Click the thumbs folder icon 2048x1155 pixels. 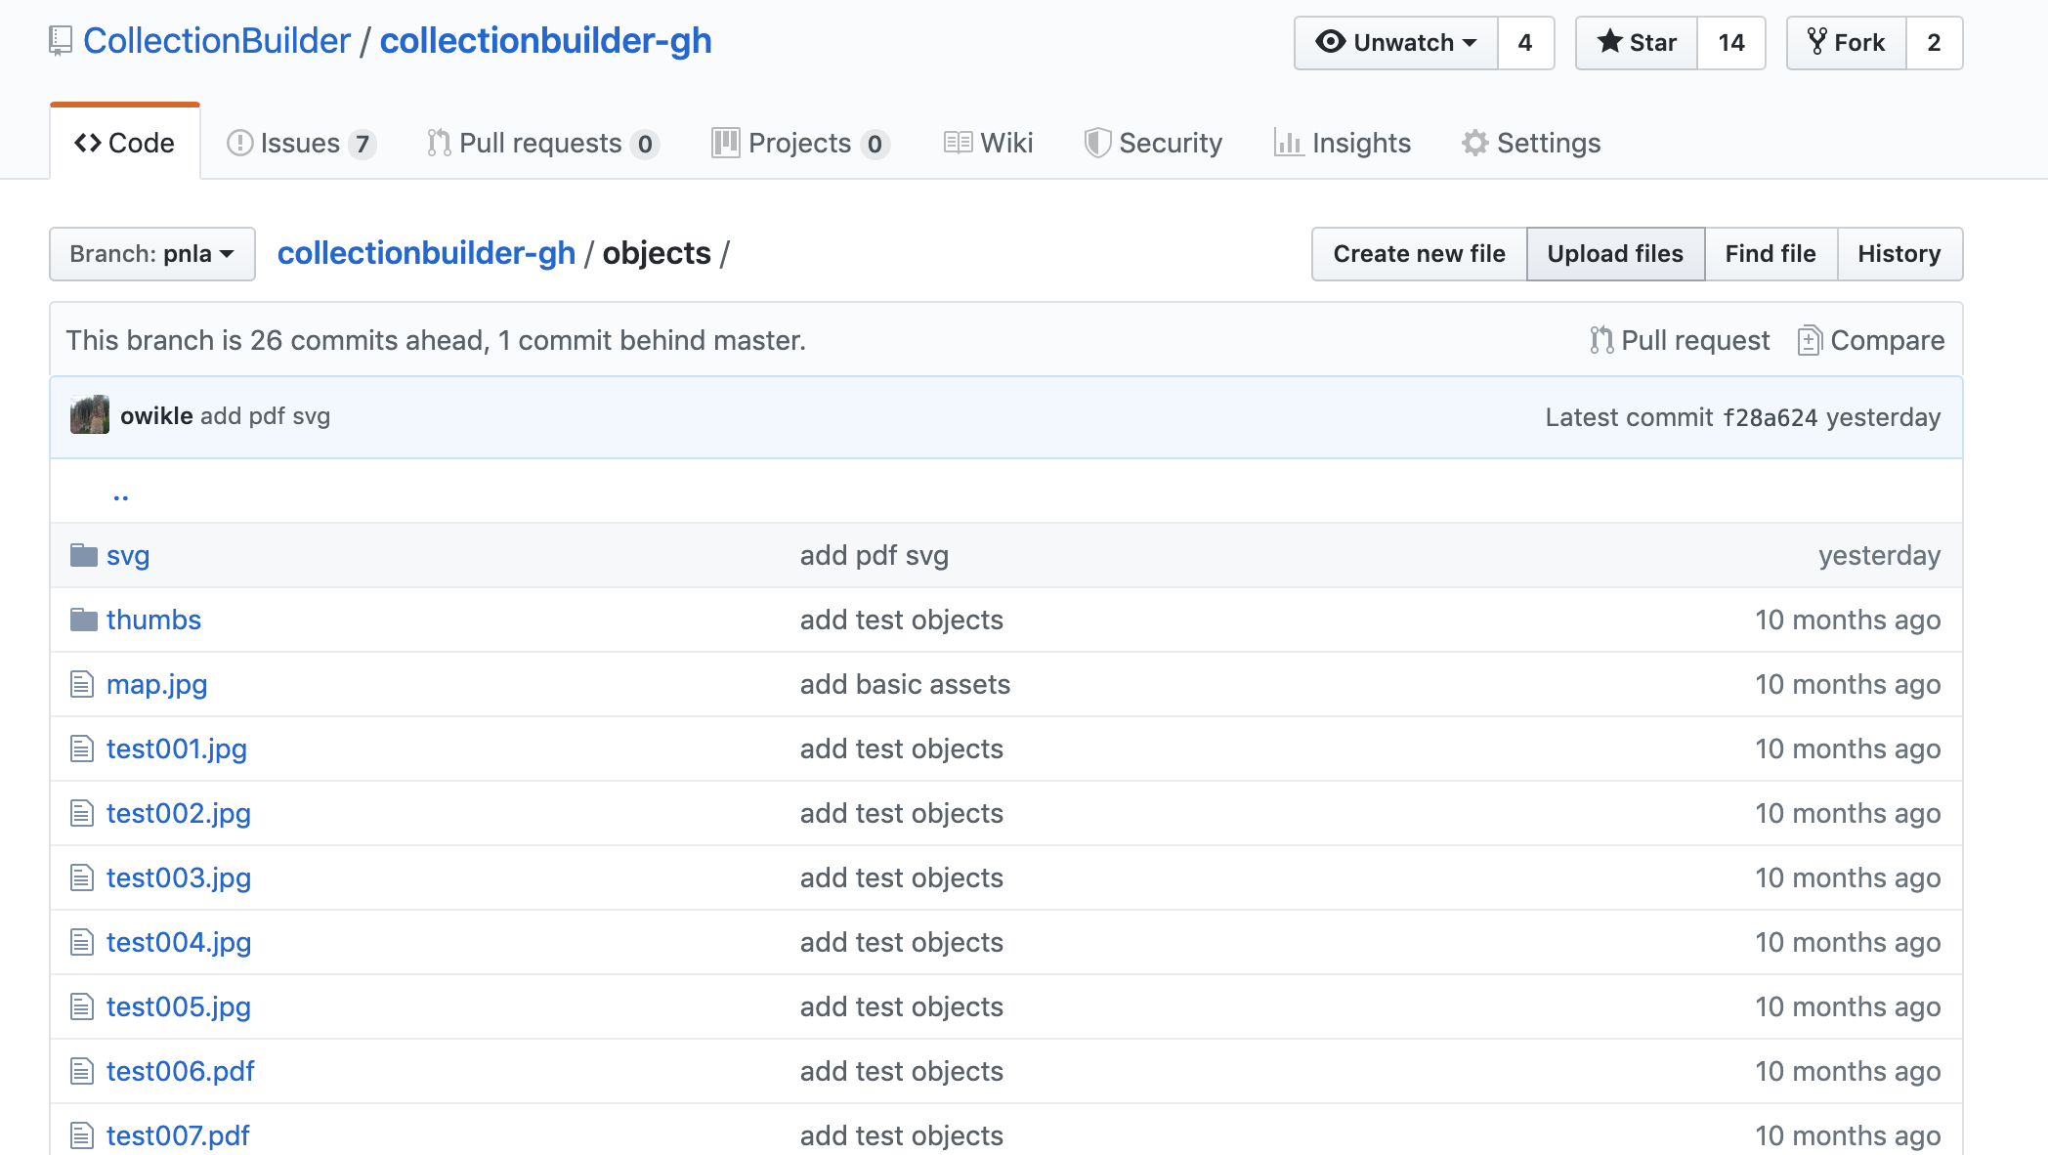(84, 620)
